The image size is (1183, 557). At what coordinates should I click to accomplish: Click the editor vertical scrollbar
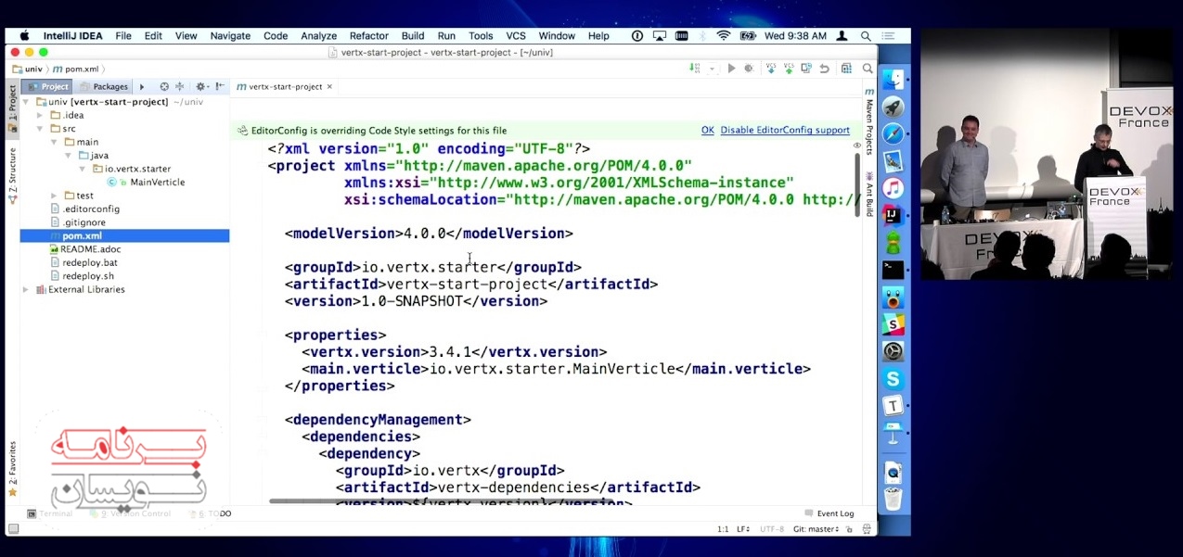click(x=857, y=184)
